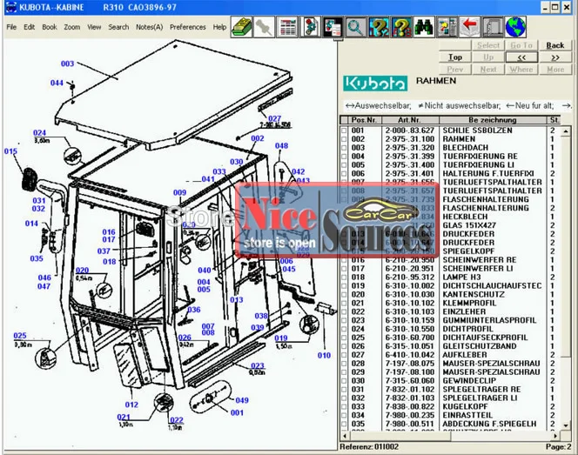Open the parts table list icon
This screenshot has height=455, width=578.
tap(287, 27)
